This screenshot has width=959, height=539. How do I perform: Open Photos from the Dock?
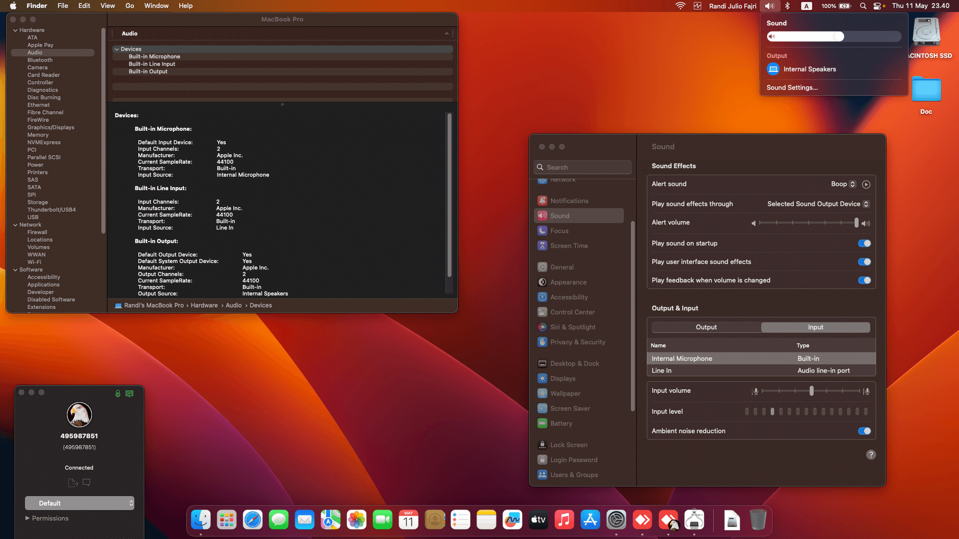coord(357,520)
